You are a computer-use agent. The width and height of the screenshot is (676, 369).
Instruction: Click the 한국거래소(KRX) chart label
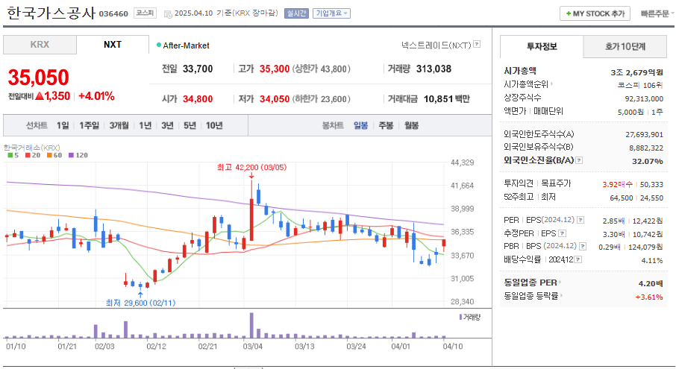click(32, 148)
